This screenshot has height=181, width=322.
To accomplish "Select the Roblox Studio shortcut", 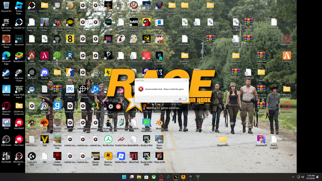I will (19, 8).
